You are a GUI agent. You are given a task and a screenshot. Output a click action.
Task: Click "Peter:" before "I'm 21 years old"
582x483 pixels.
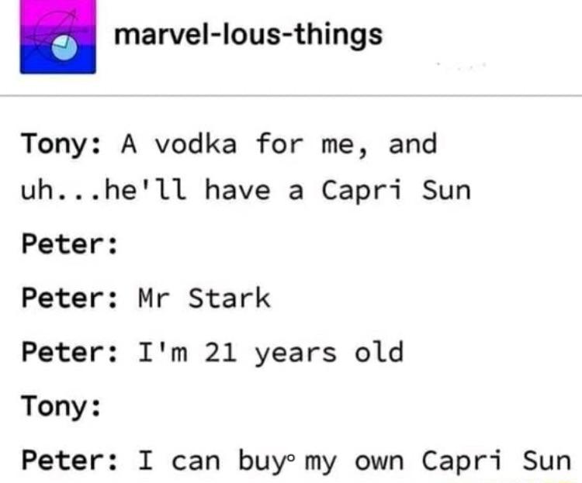tap(68, 352)
